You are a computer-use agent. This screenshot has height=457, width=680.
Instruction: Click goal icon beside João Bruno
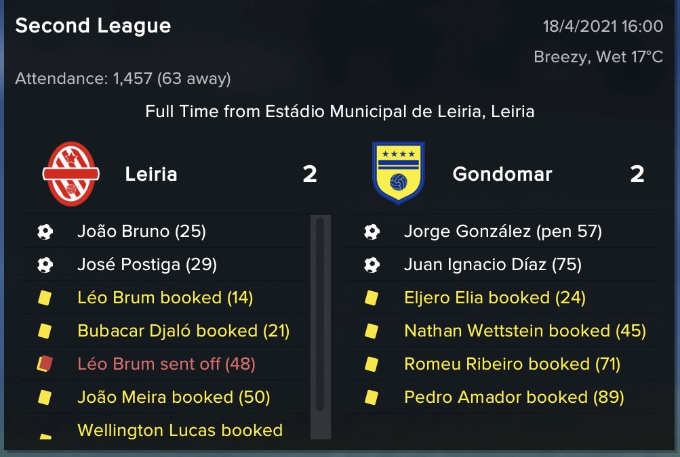(x=45, y=232)
